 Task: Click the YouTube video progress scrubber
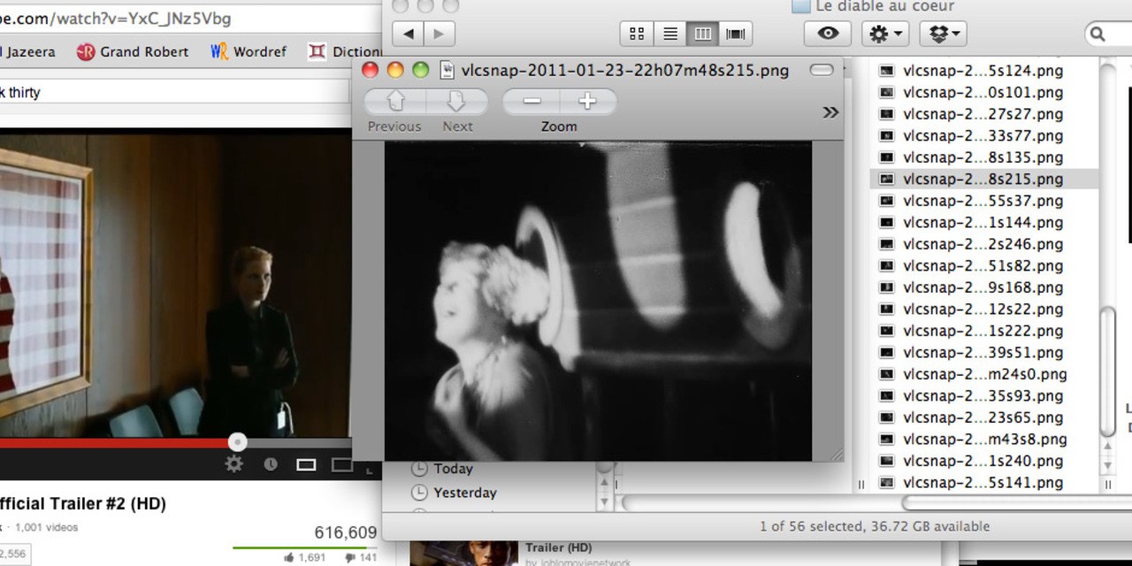[x=237, y=442]
